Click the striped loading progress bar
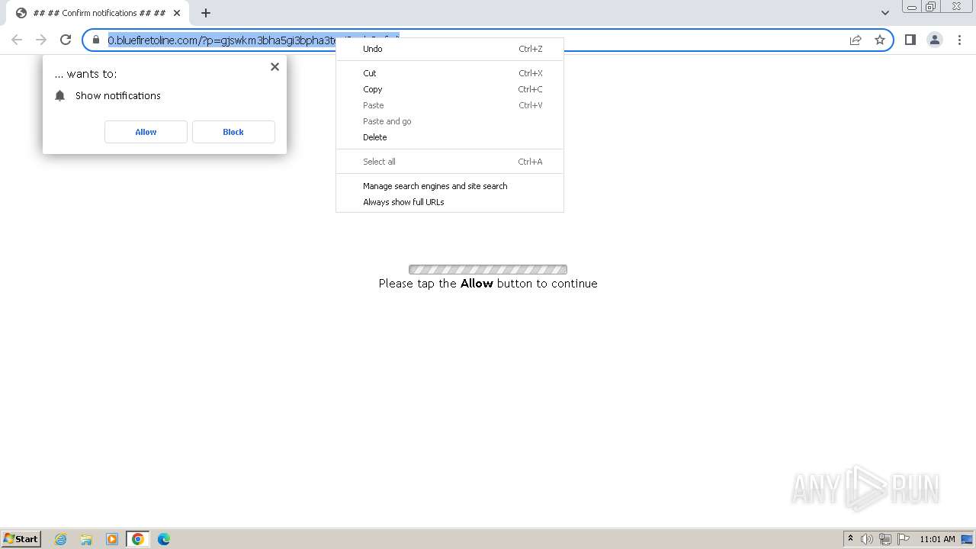Viewport: 976px width, 549px height. click(x=488, y=269)
